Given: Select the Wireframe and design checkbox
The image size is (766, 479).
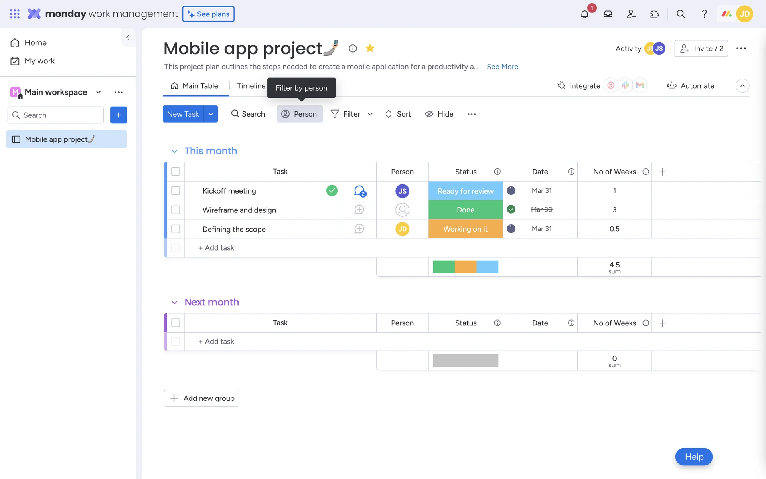Looking at the screenshot, I should pos(176,210).
